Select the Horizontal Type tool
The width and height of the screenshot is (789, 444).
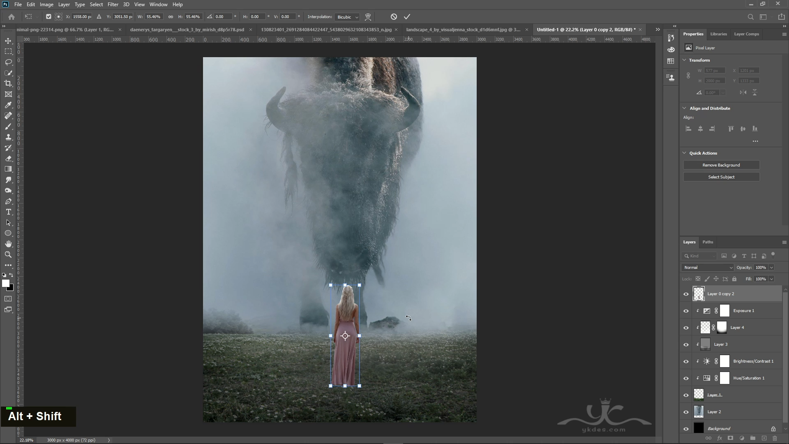pos(8,212)
